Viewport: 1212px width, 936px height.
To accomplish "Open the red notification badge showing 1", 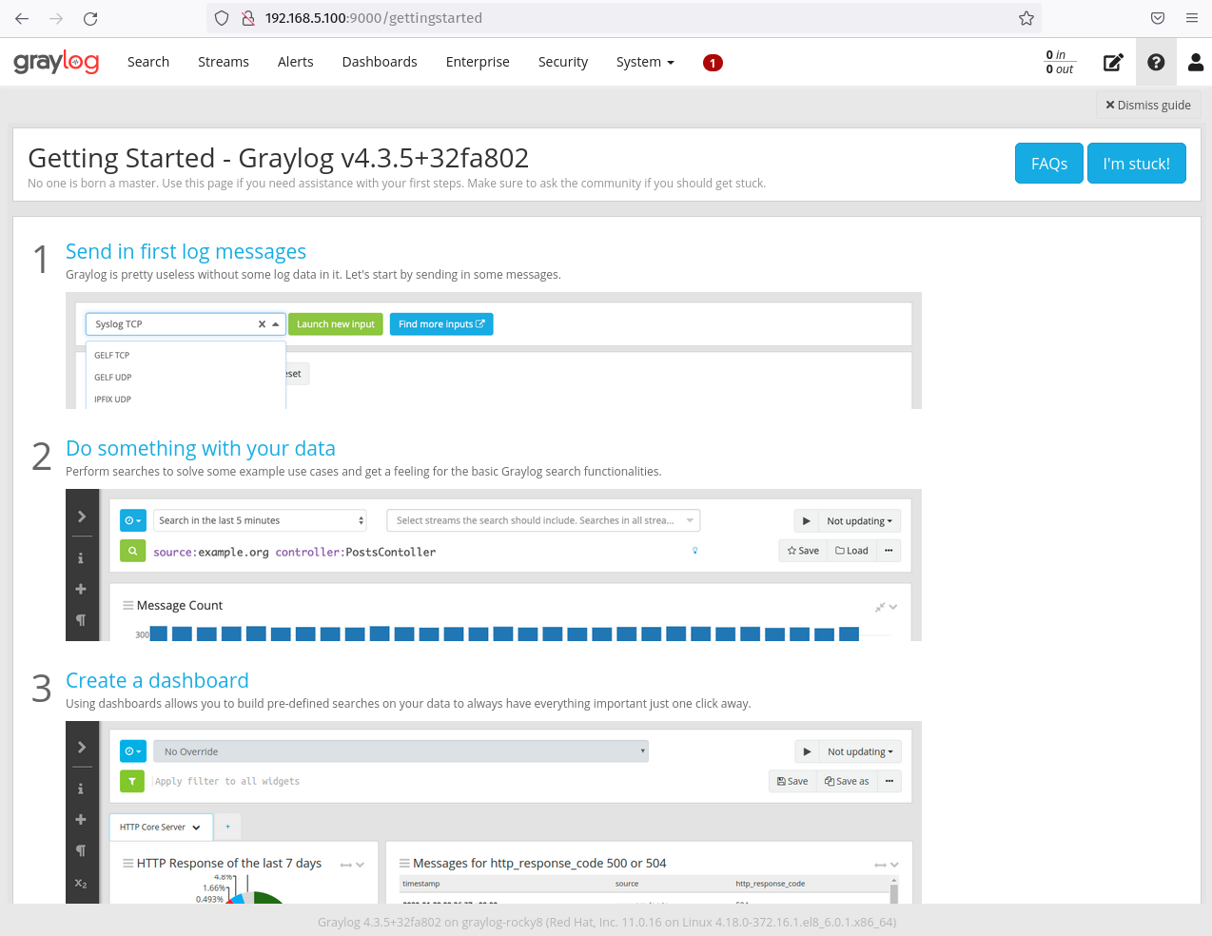I will point(713,63).
